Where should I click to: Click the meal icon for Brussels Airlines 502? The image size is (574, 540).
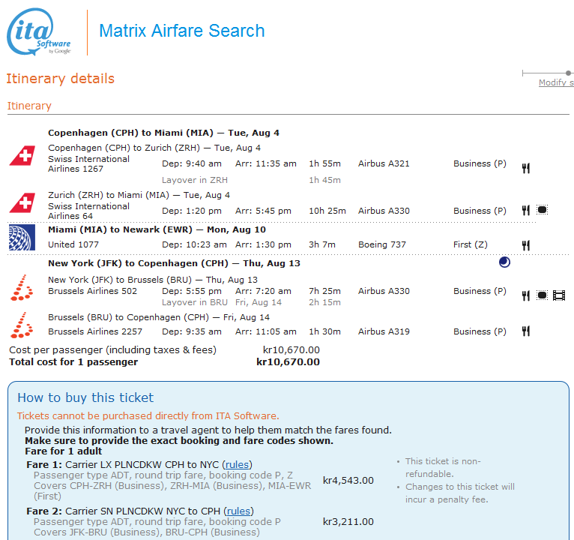click(526, 295)
